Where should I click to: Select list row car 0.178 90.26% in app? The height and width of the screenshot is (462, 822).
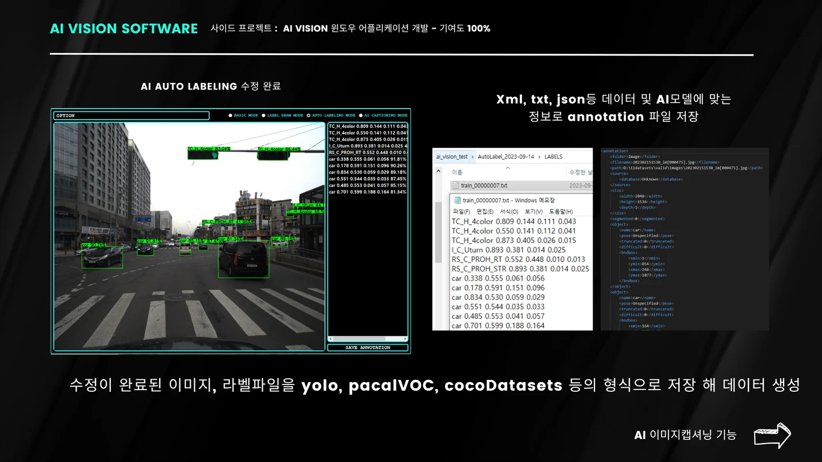point(368,165)
